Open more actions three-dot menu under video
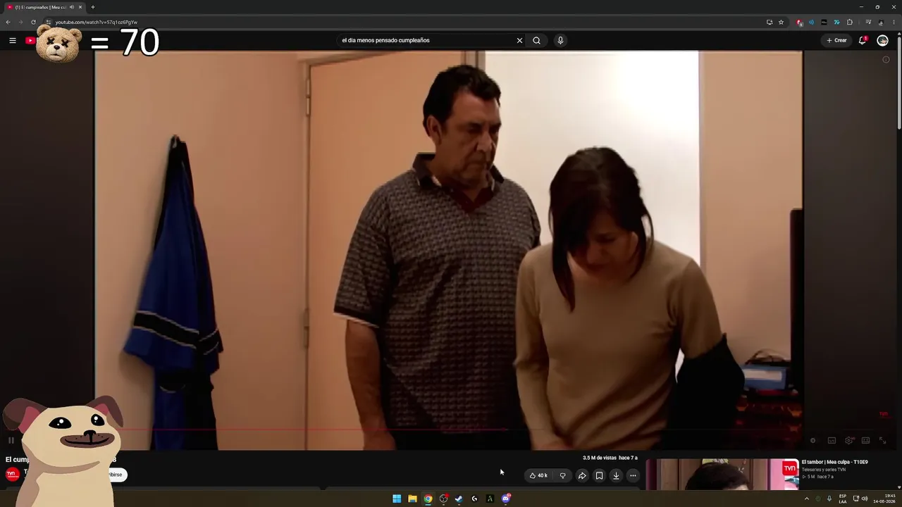 tap(633, 475)
